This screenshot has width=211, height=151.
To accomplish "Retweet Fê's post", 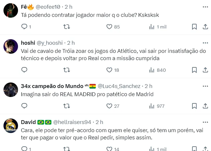I will tap(66, 27).
